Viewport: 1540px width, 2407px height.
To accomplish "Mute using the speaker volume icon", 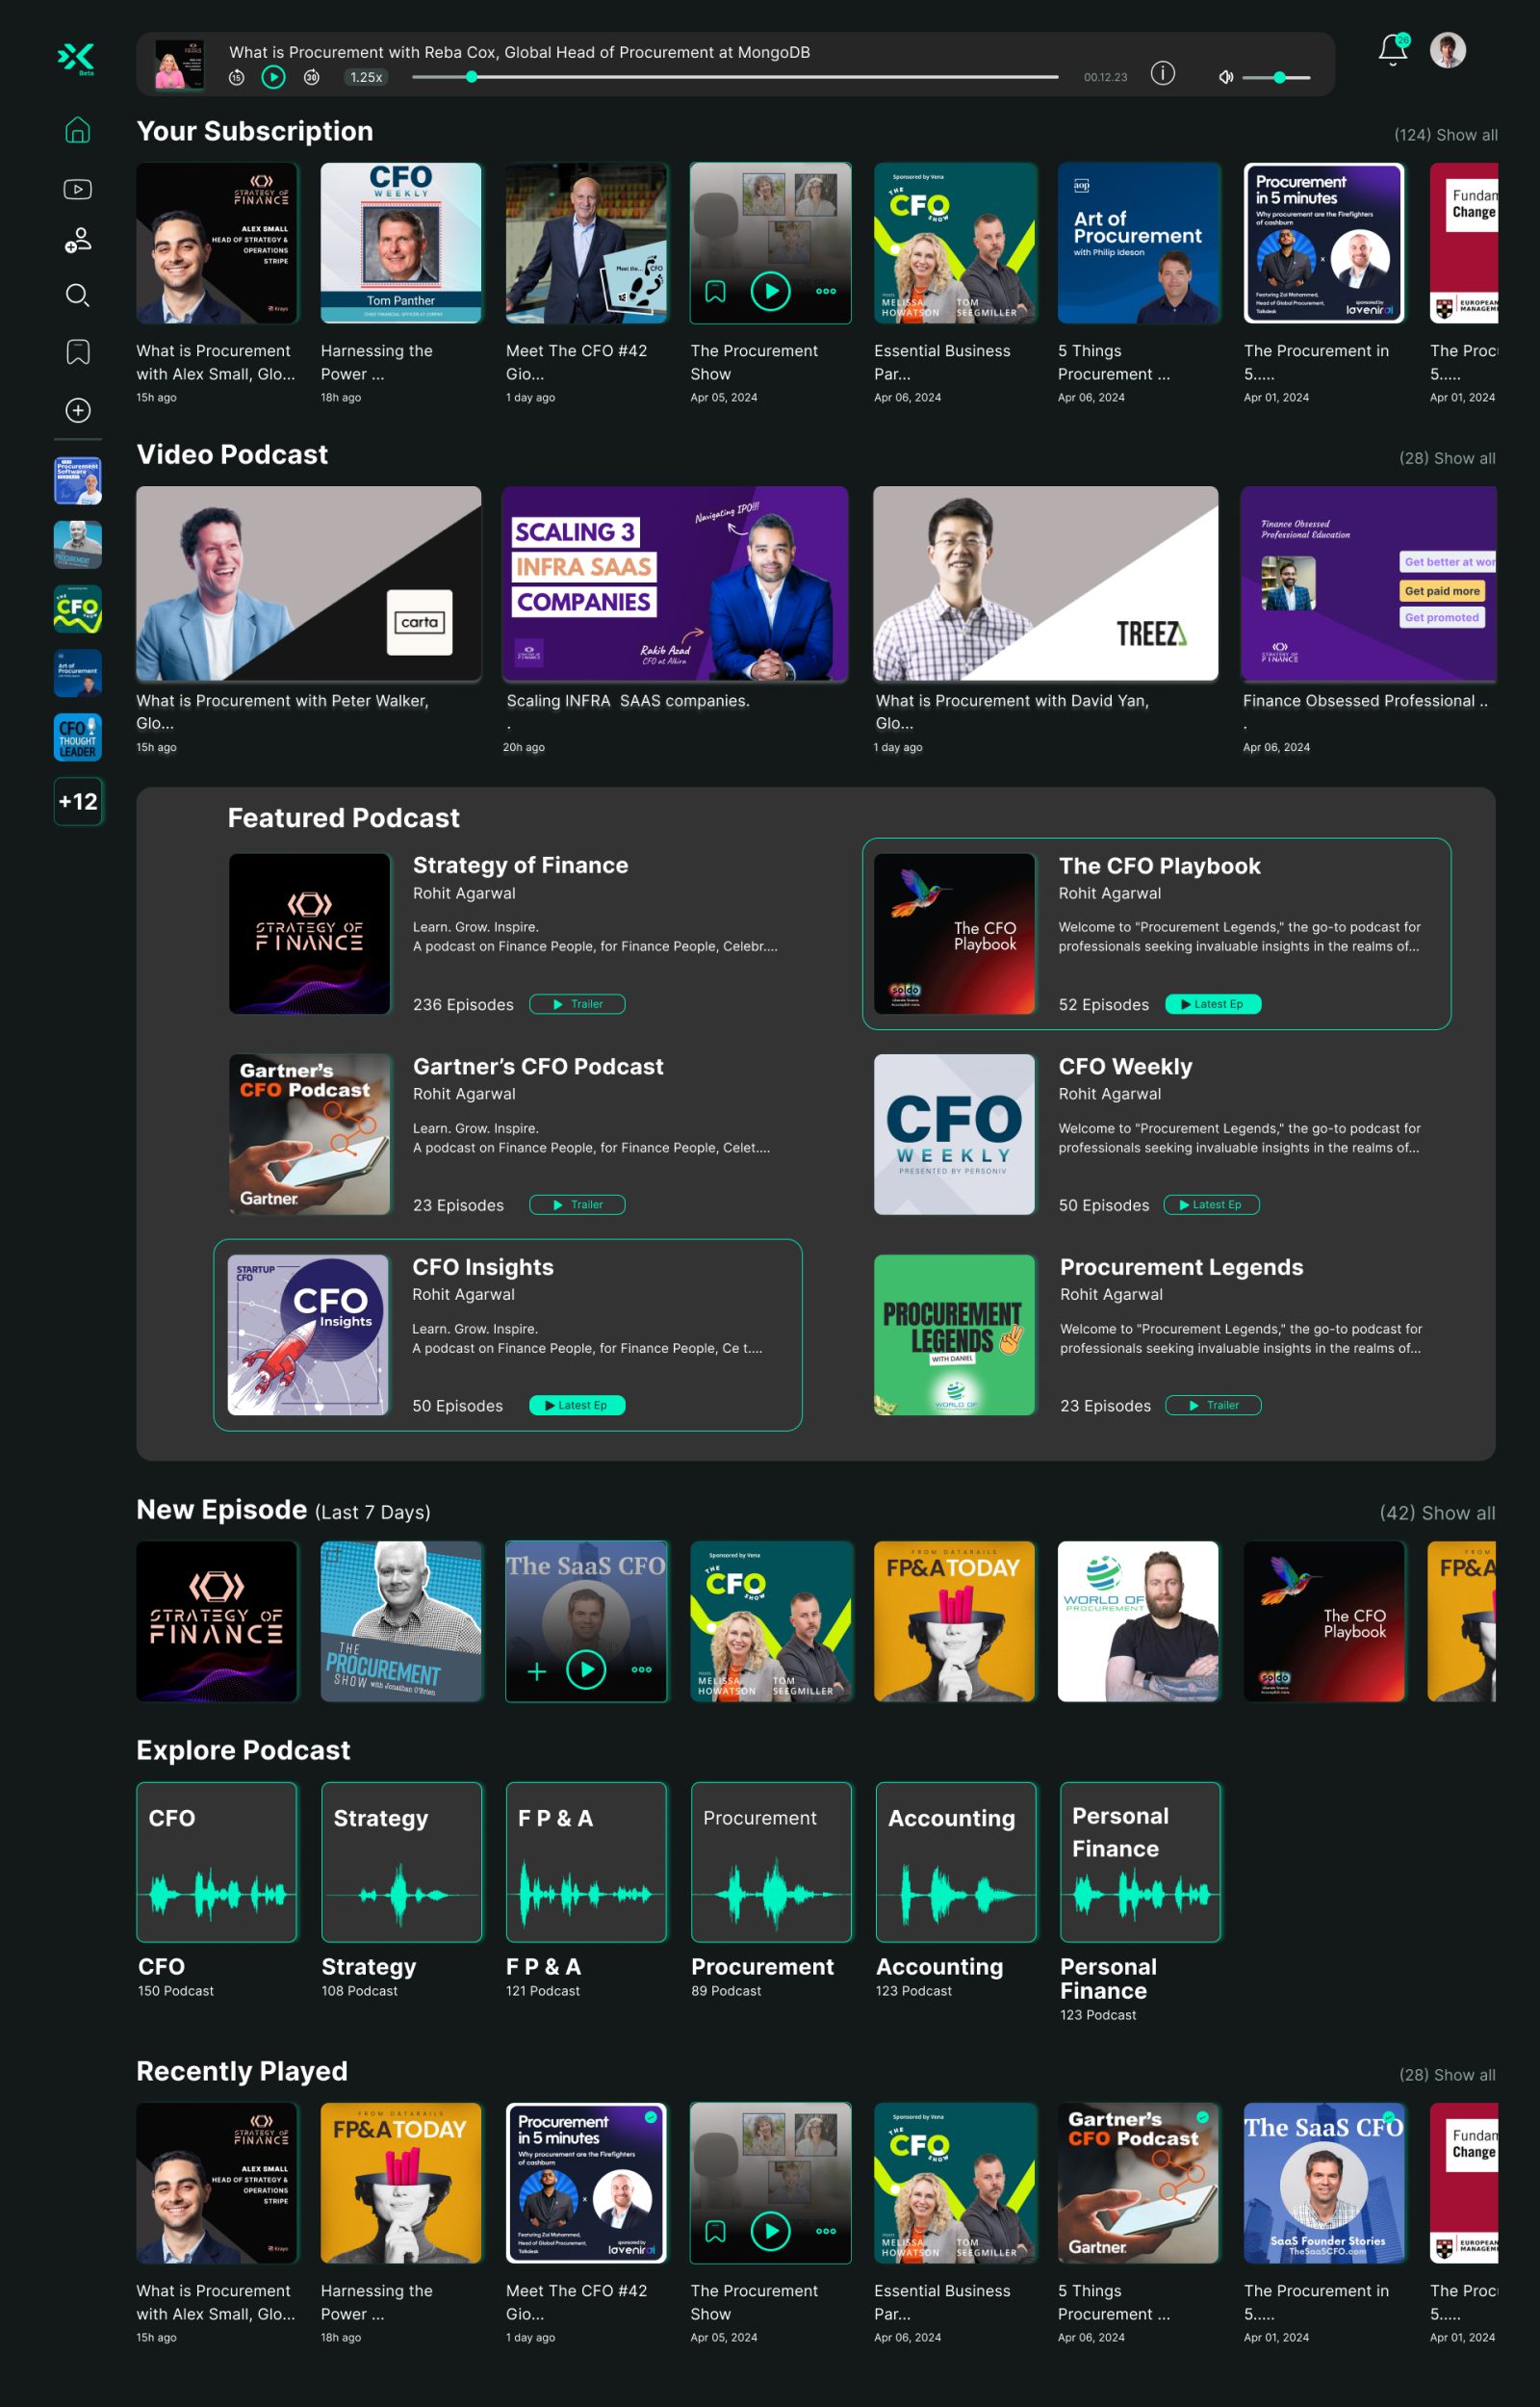I will 1225,77.
